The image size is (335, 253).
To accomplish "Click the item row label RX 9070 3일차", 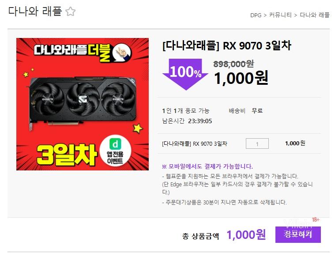I will pyautogui.click(x=194, y=143).
